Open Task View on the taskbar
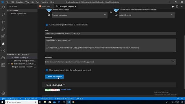Viewport: 185px width, 104px height. click(40, 102)
